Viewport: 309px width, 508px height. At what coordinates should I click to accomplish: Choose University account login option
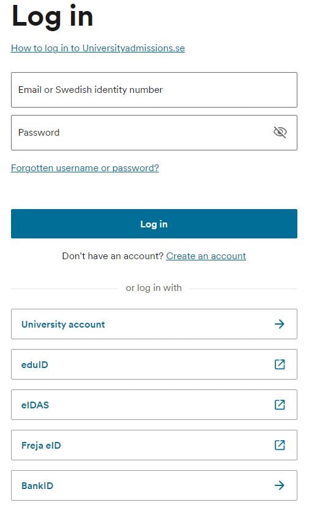(154, 324)
